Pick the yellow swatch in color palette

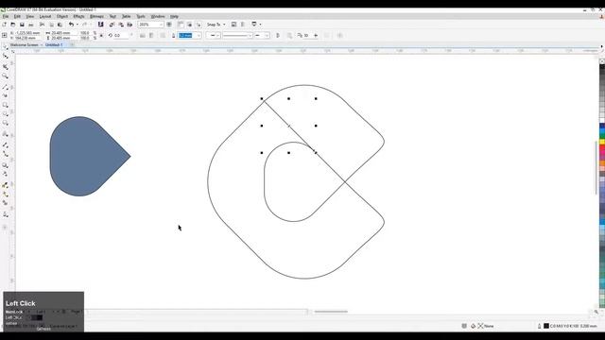pyautogui.click(x=602, y=142)
